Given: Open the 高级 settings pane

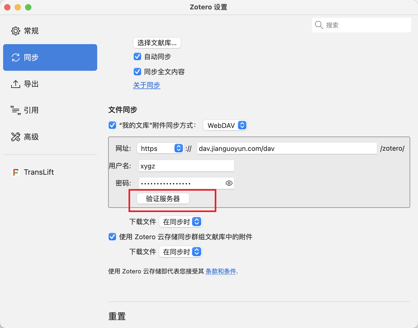Looking at the screenshot, I should pyautogui.click(x=31, y=137).
